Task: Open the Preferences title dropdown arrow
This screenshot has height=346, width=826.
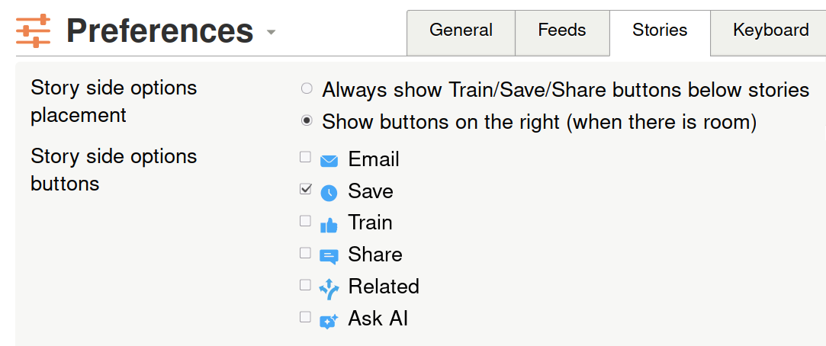Action: (x=271, y=33)
